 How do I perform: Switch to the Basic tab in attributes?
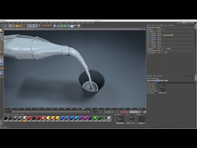coord(149,81)
